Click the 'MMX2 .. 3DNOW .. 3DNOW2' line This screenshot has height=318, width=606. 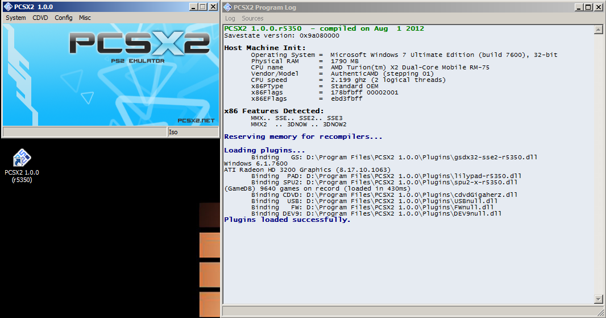coord(299,124)
